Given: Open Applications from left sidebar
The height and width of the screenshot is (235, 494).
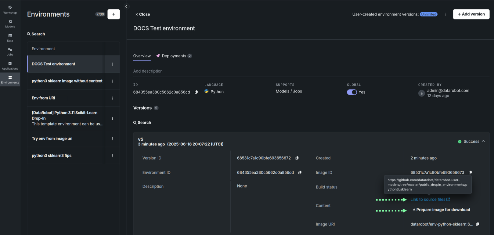Looking at the screenshot, I should 10,66.
